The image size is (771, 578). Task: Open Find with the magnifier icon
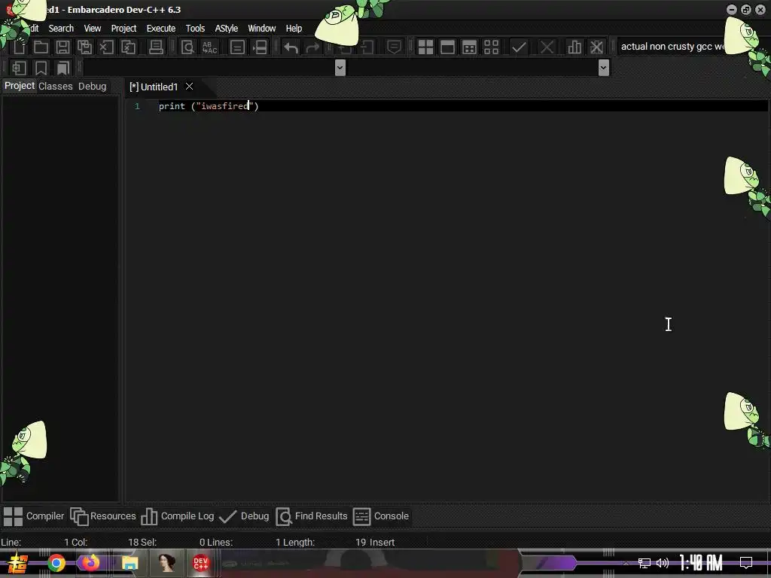coord(187,47)
